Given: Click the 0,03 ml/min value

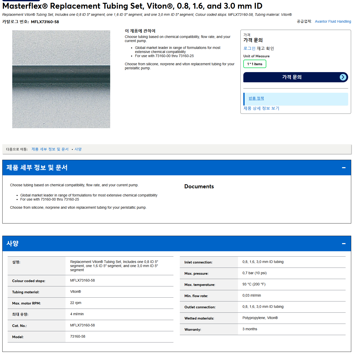Looking at the screenshot, I should pos(252,296).
